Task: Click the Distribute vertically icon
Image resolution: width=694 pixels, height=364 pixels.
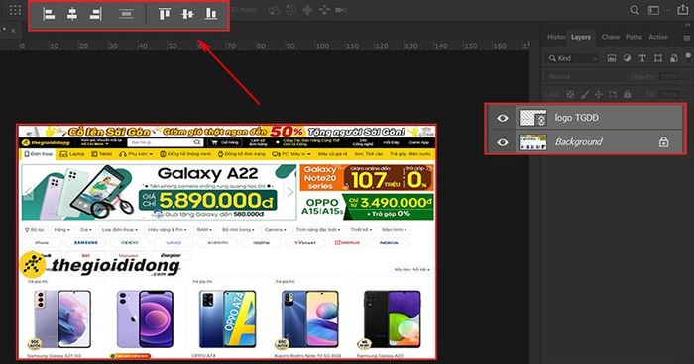Action: 126,14
